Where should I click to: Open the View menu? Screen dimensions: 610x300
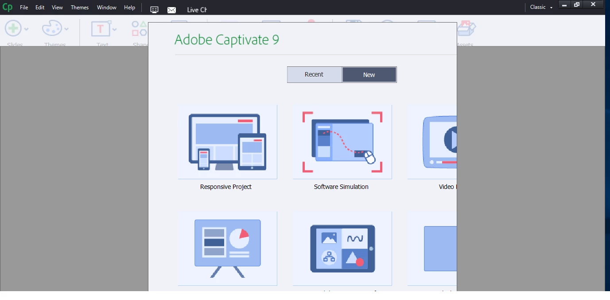click(x=57, y=8)
